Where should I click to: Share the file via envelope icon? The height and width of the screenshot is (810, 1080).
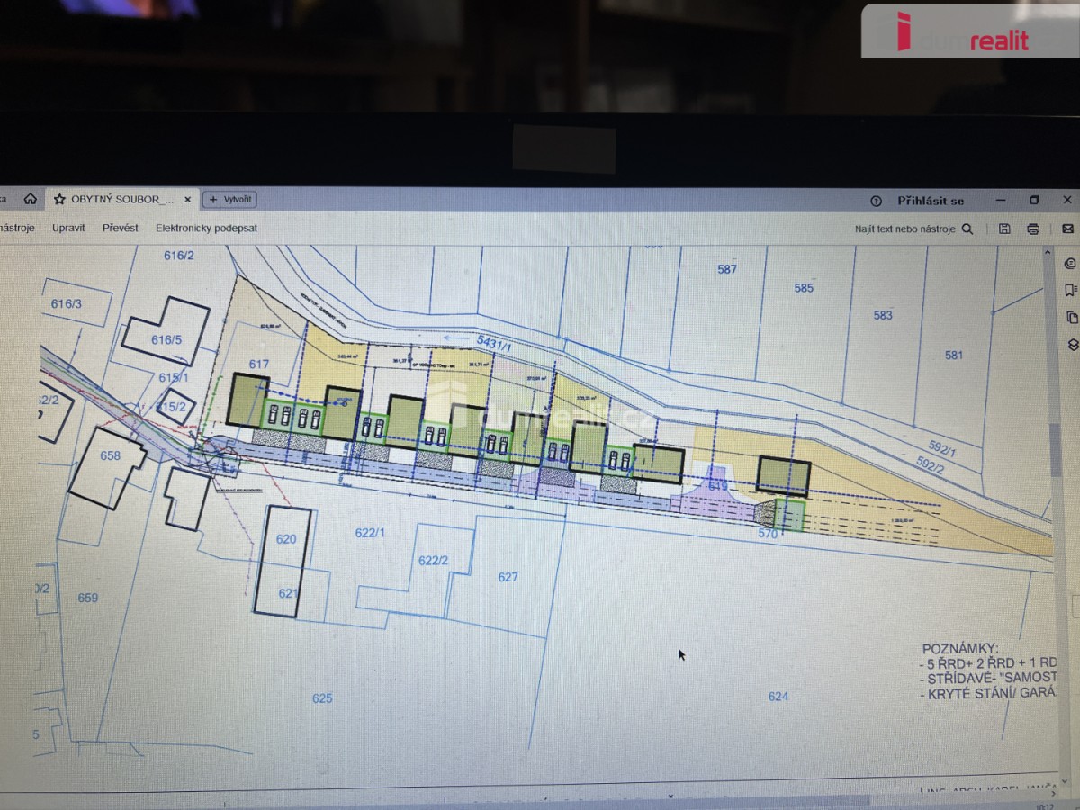(x=1067, y=229)
